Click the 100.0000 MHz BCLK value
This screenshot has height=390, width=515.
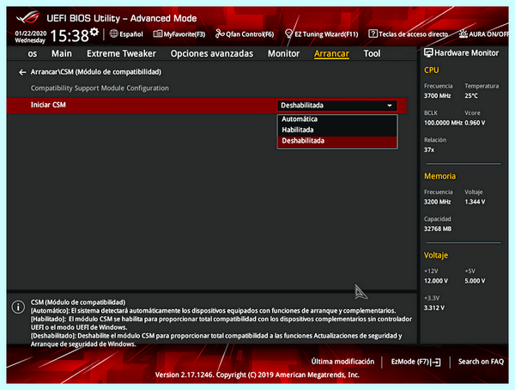coord(443,123)
